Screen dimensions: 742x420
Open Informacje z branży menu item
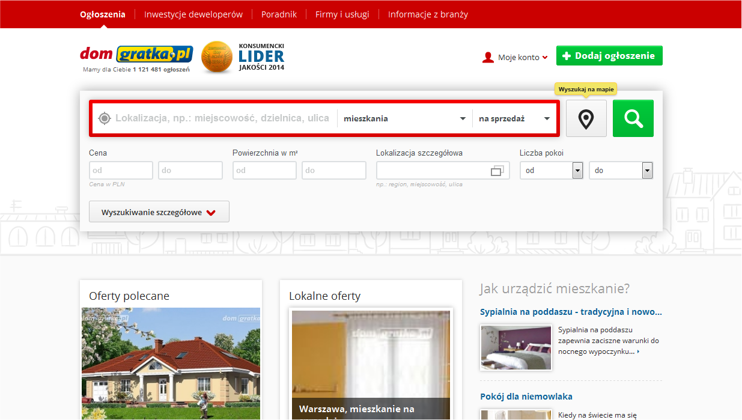pyautogui.click(x=428, y=14)
